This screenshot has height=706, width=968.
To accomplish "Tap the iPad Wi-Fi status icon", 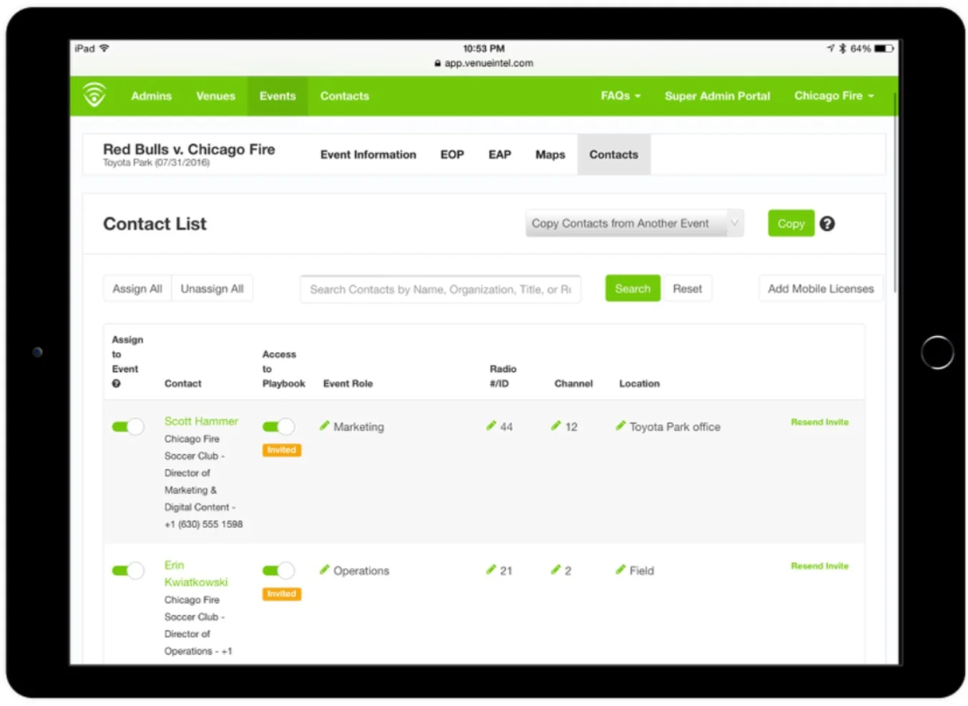I will coord(104,48).
